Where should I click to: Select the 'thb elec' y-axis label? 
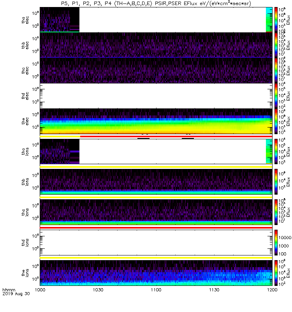(x=25, y=45)
